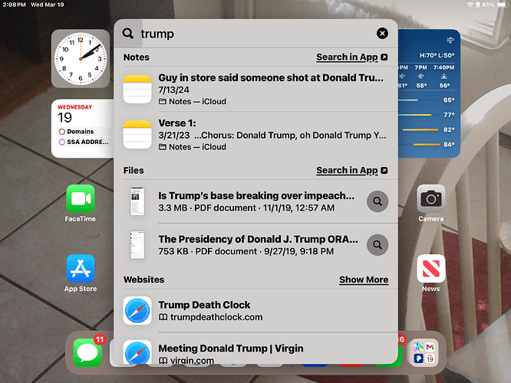Show more Websites results
Viewport: 511px width, 383px height.
tap(364, 280)
